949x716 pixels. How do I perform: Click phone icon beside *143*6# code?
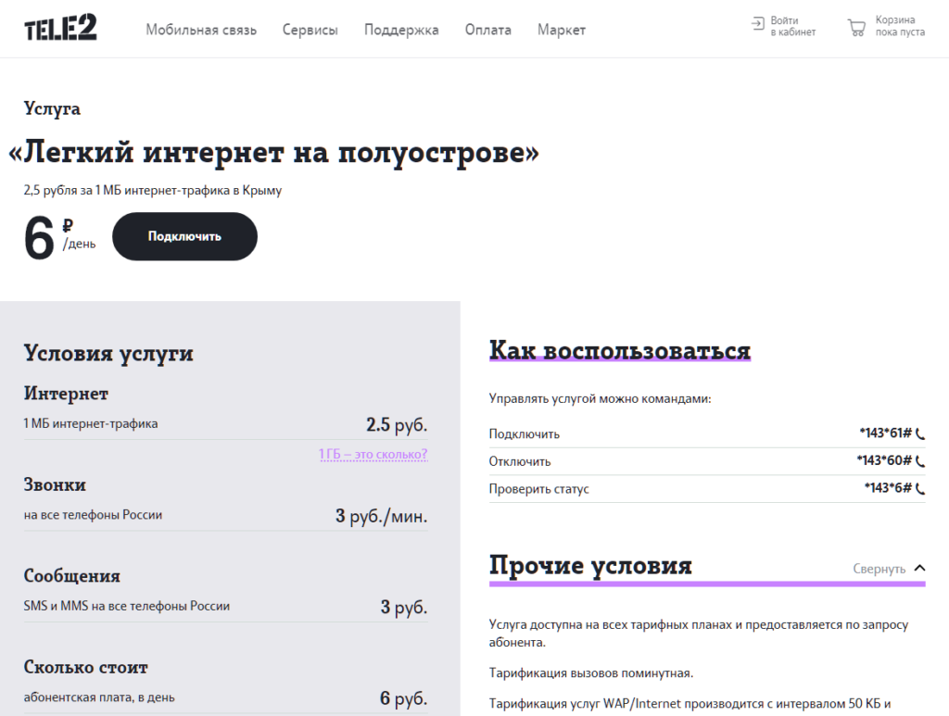point(920,489)
